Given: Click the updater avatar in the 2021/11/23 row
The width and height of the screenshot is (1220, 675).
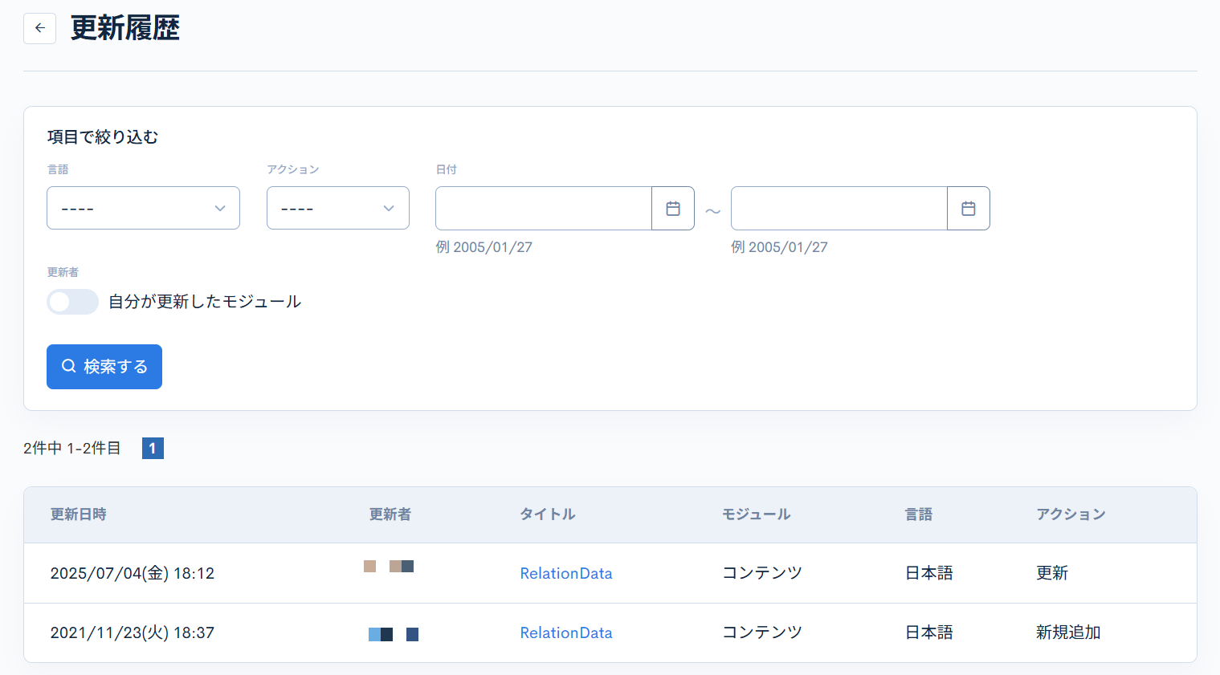Looking at the screenshot, I should tap(393, 634).
